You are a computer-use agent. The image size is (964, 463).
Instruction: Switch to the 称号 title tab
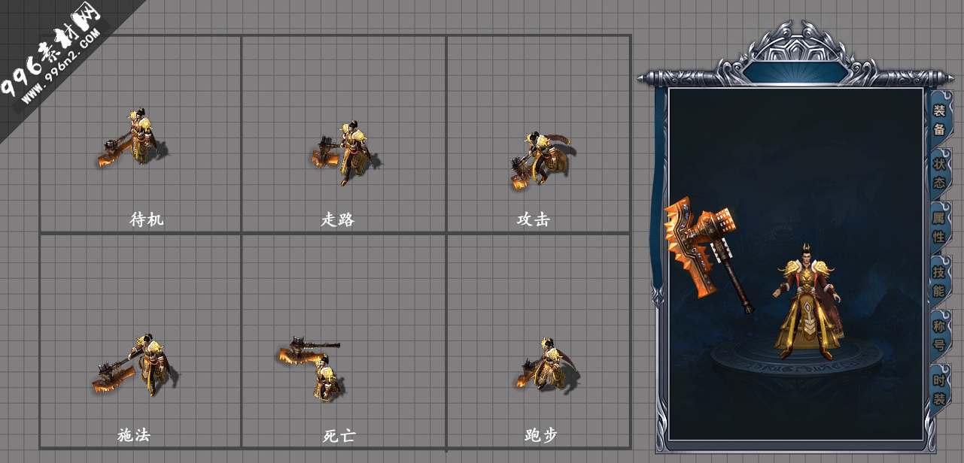coord(939,335)
